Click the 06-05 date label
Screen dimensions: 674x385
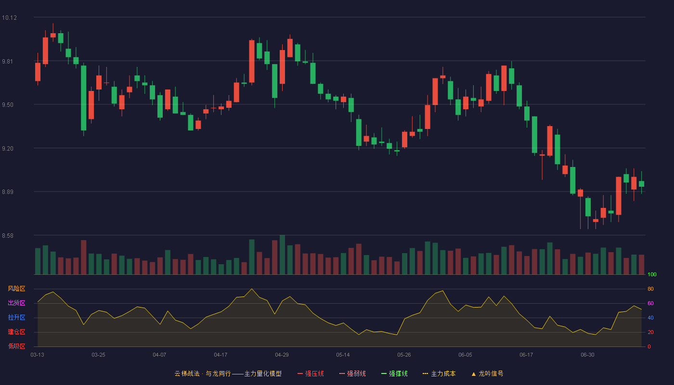[465, 355]
